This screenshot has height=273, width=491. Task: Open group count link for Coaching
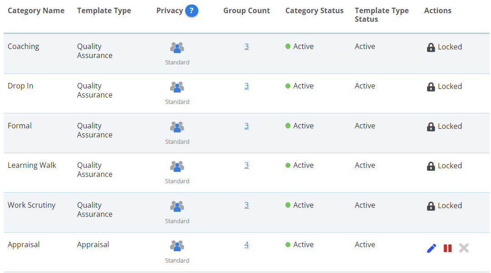(246, 46)
